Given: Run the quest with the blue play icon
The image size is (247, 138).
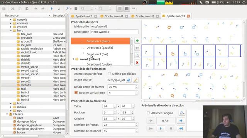Looking at the screenshot, I should click(52, 8).
